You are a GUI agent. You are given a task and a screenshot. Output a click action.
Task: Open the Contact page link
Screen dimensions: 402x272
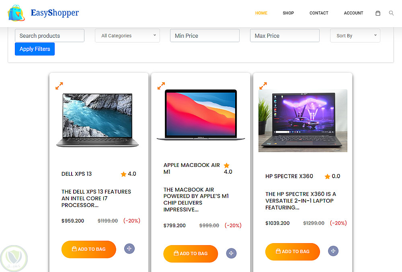click(319, 13)
